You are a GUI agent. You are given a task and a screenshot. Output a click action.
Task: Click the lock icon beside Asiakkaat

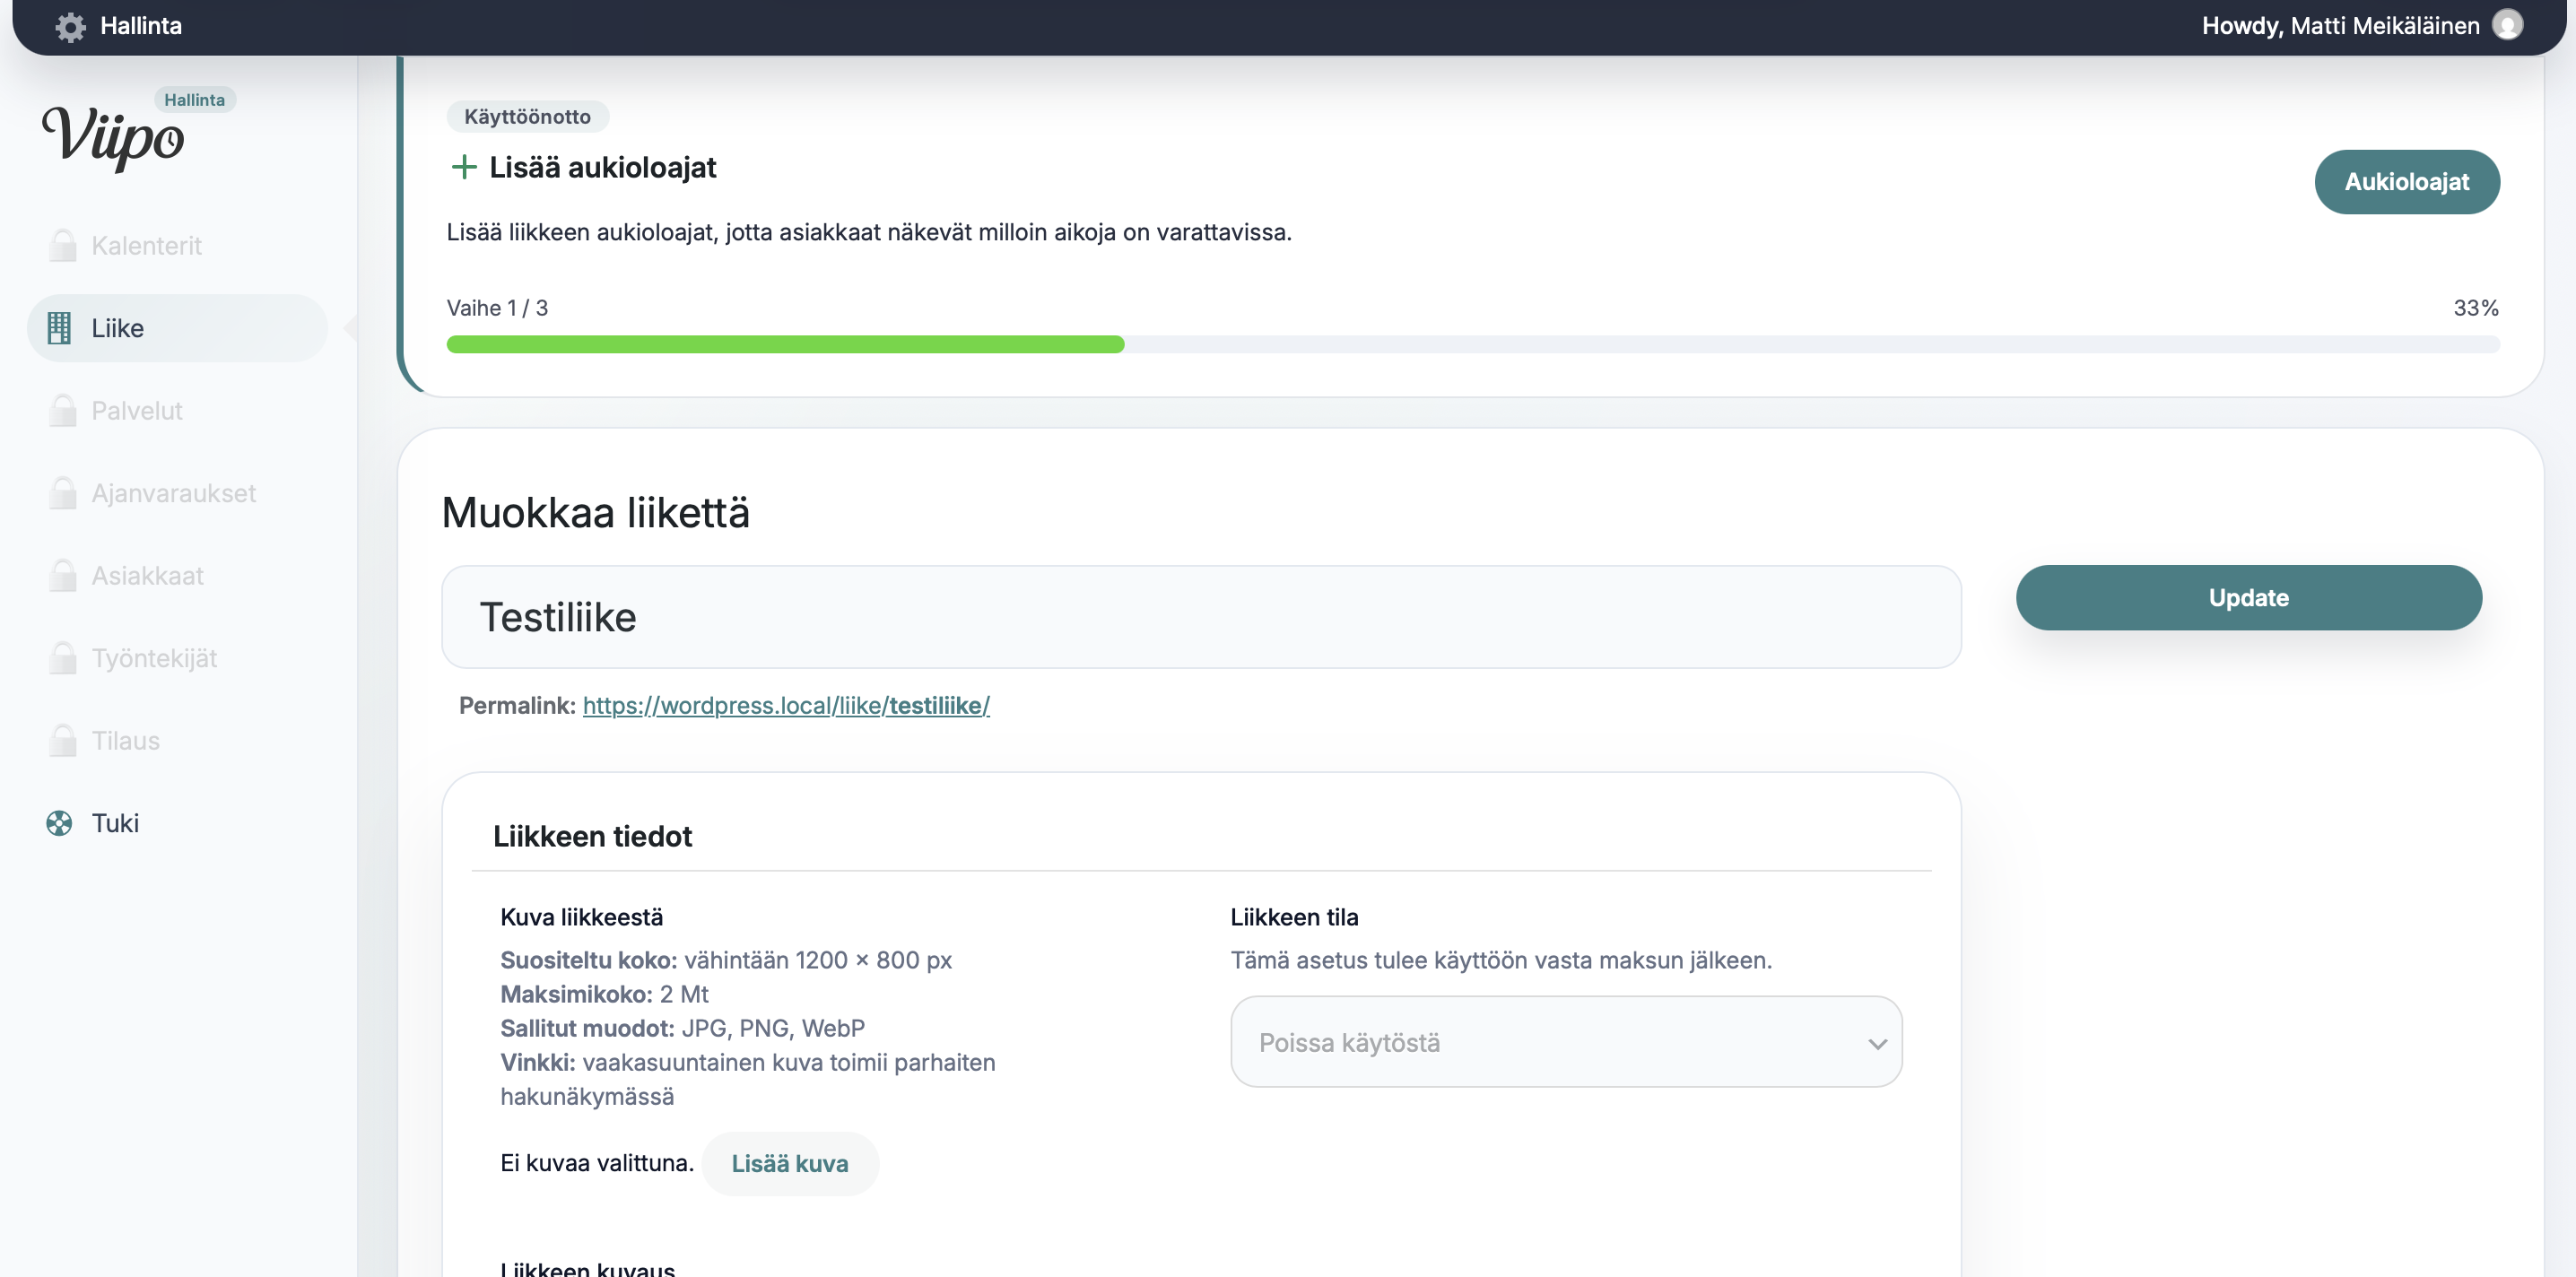coord(62,575)
